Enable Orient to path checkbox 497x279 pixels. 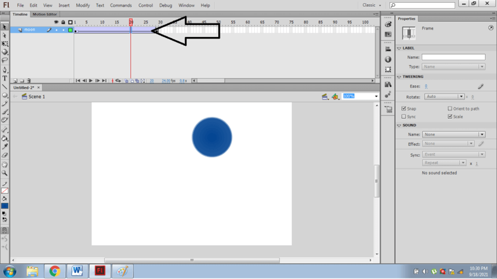450,108
